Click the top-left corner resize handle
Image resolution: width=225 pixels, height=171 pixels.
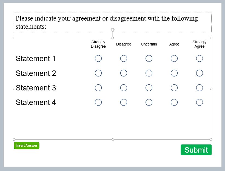pyautogui.click(x=14, y=38)
